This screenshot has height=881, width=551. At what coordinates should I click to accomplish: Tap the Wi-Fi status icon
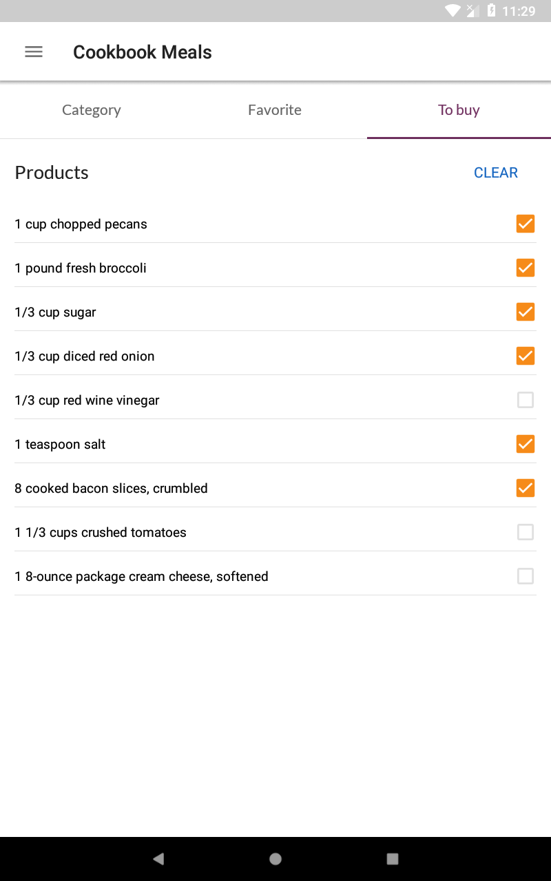[x=453, y=10]
